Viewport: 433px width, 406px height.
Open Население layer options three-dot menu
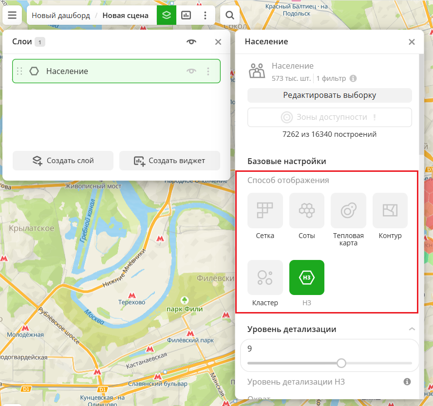tap(208, 72)
